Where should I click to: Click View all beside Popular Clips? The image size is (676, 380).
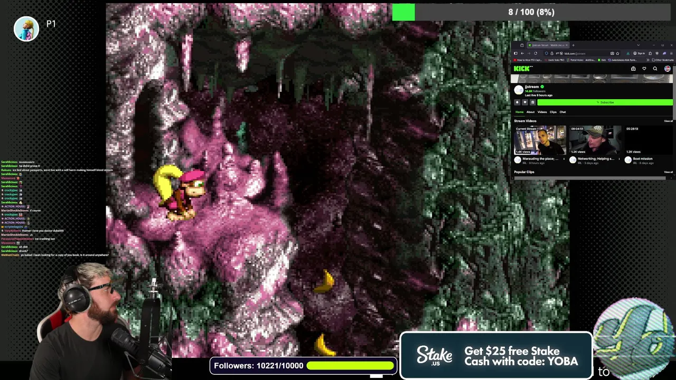669,172
